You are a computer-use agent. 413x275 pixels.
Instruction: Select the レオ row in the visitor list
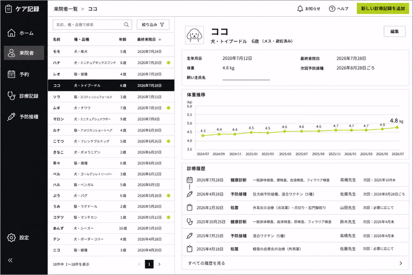pyautogui.click(x=111, y=74)
